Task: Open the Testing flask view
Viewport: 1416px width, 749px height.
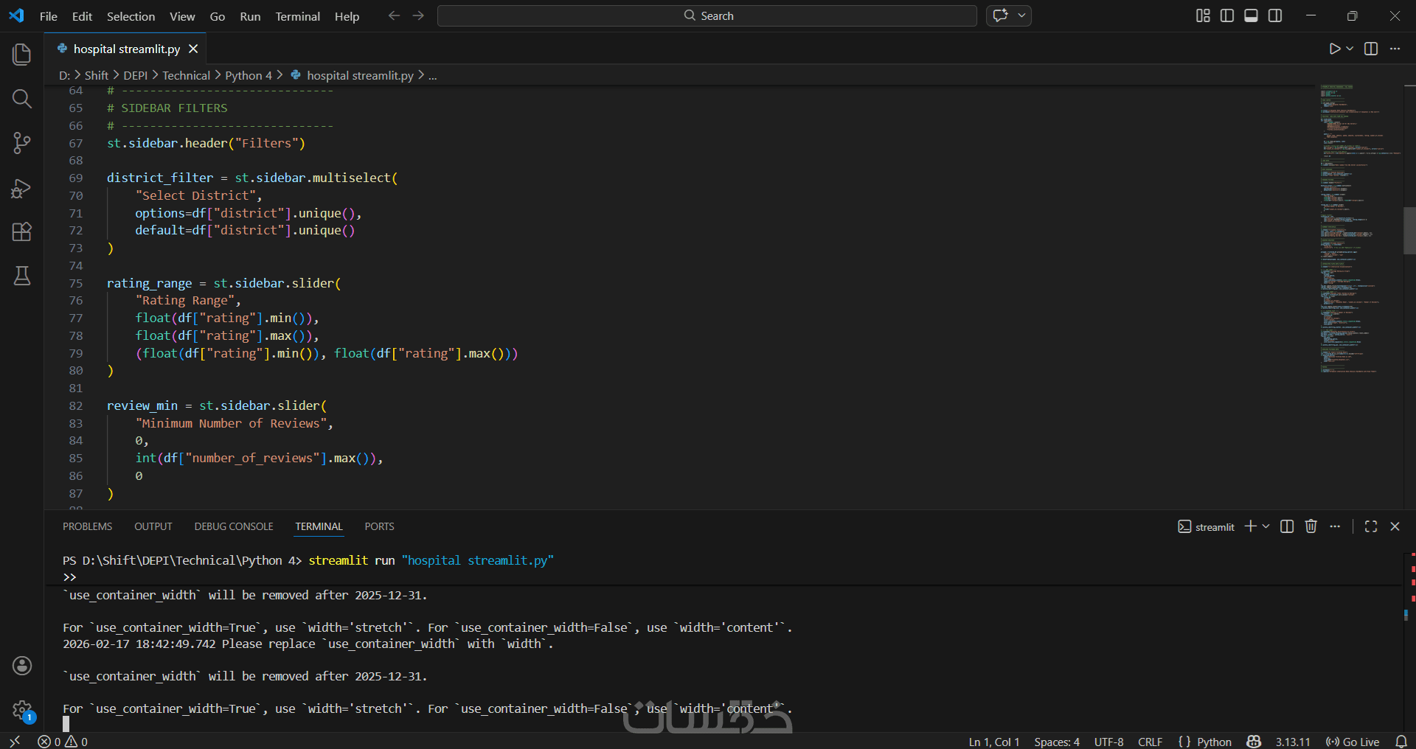Action: tap(22, 276)
